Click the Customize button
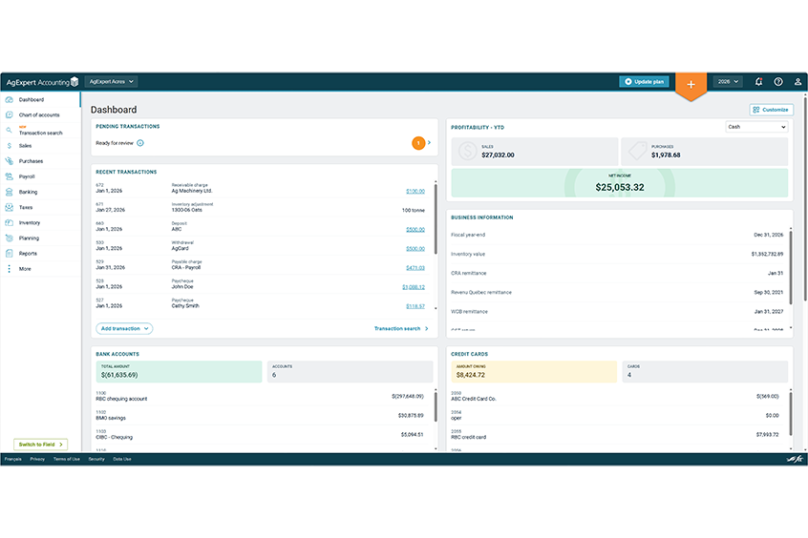The image size is (808, 538). [771, 110]
